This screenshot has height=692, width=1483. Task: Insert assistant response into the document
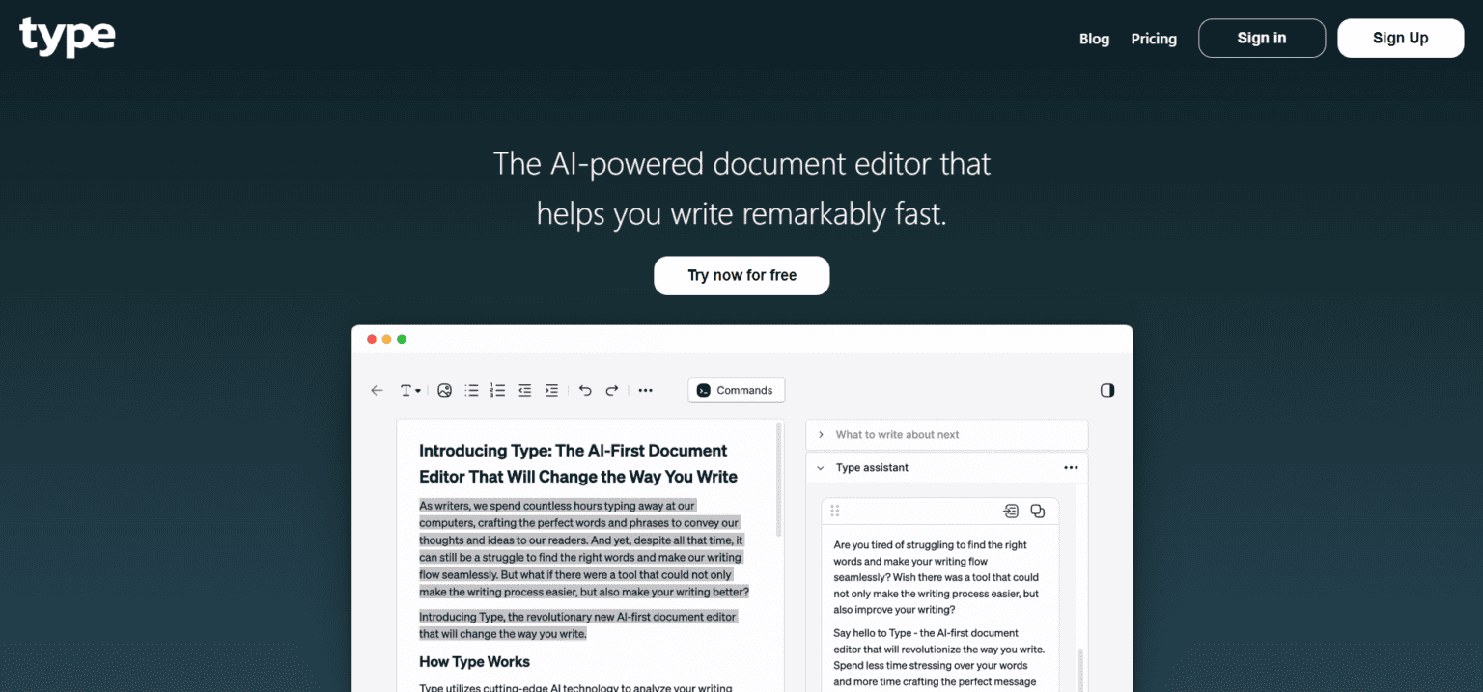pos(1011,511)
